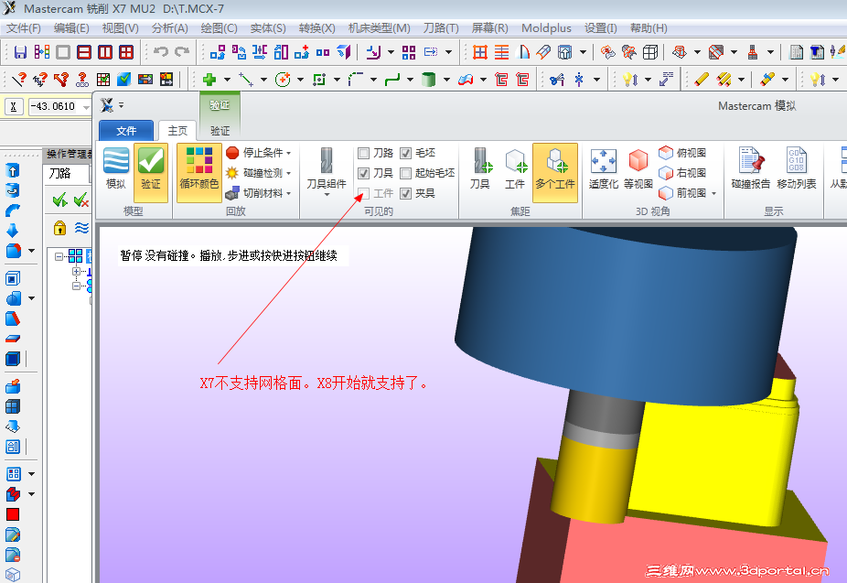
Task: Open the 帮助(H) help menu
Action: pos(649,28)
